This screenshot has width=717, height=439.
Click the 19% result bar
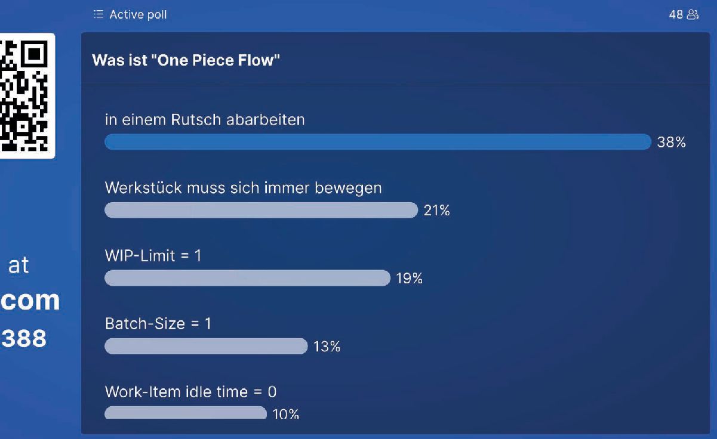(247, 278)
